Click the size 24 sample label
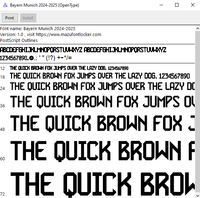 pyautogui.click(x=2, y=89)
